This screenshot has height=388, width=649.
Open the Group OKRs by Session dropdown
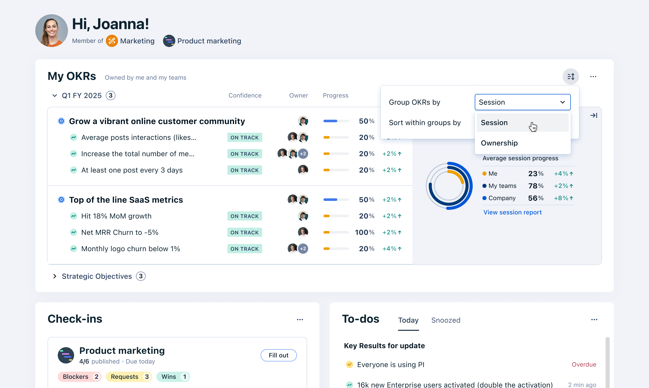[x=522, y=102]
